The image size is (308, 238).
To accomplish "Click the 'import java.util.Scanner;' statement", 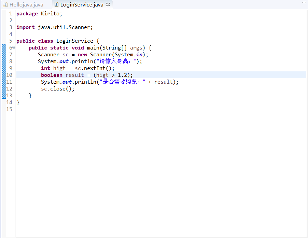I will coord(55,27).
